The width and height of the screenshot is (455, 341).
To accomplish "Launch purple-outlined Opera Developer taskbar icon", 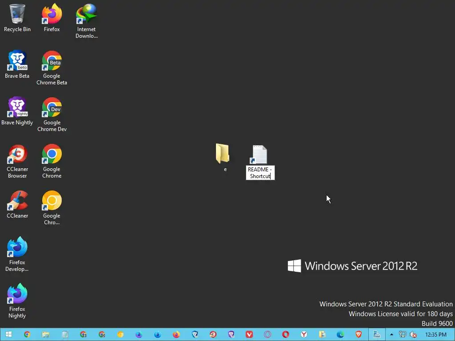I will coord(267,335).
